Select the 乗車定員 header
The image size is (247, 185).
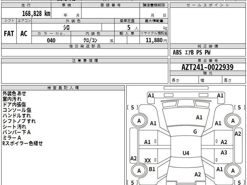point(127,21)
